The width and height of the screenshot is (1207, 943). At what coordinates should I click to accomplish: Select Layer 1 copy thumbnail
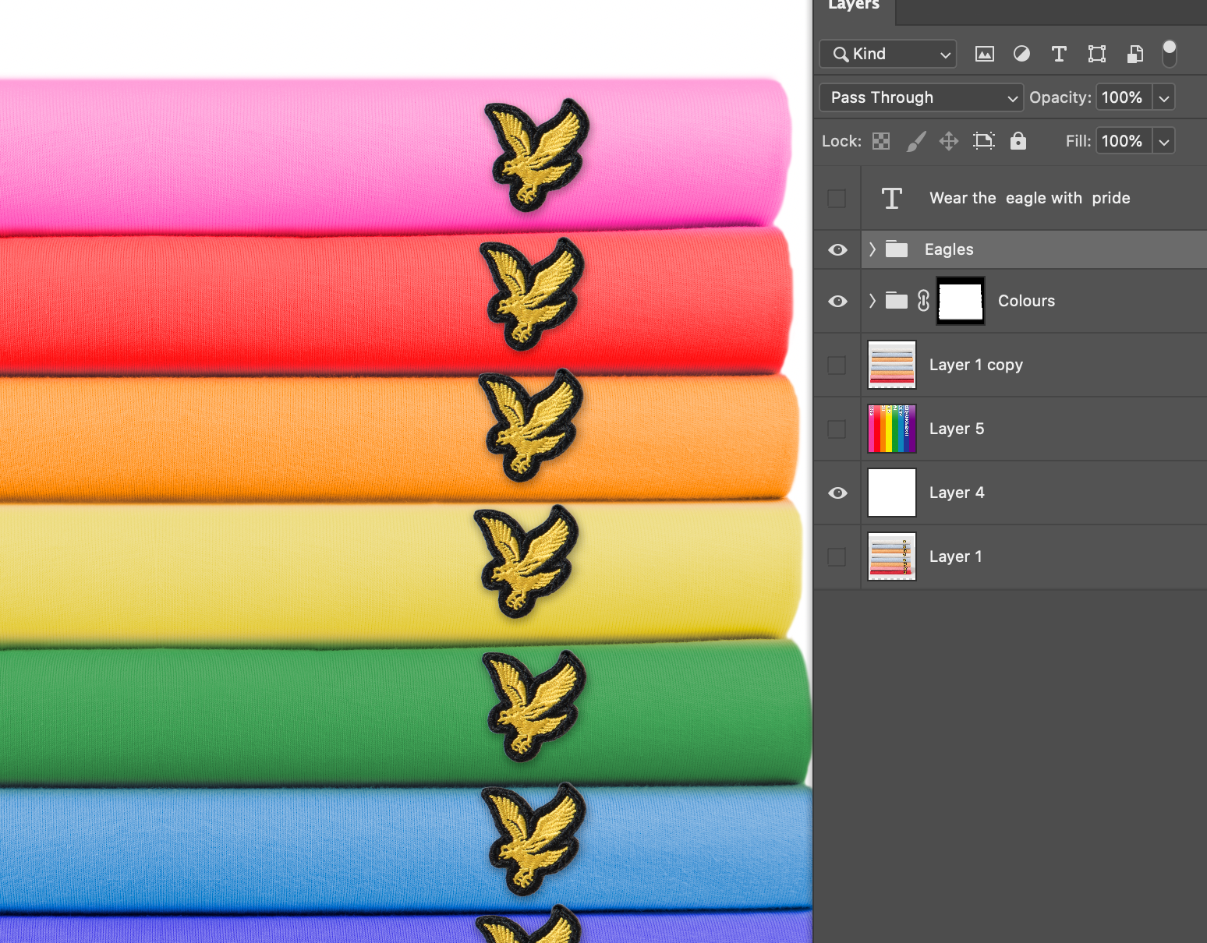click(x=892, y=365)
